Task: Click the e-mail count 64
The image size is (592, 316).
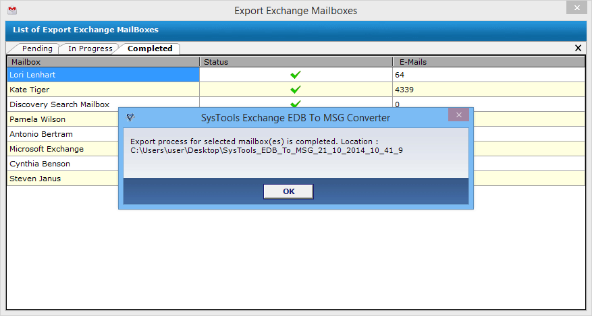Action: tap(400, 75)
